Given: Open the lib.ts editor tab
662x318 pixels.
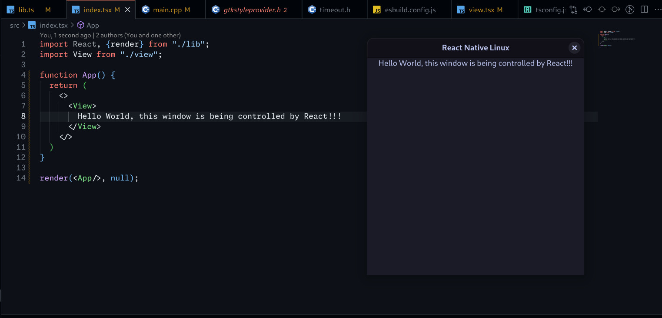Looking at the screenshot, I should [33, 10].
